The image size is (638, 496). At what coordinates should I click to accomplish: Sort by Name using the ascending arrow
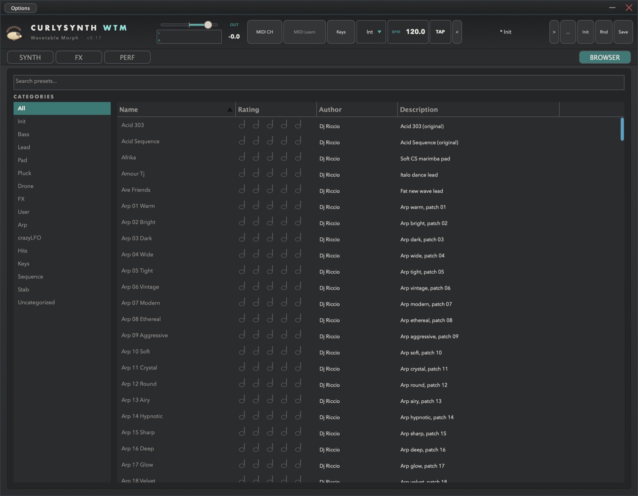pos(230,110)
